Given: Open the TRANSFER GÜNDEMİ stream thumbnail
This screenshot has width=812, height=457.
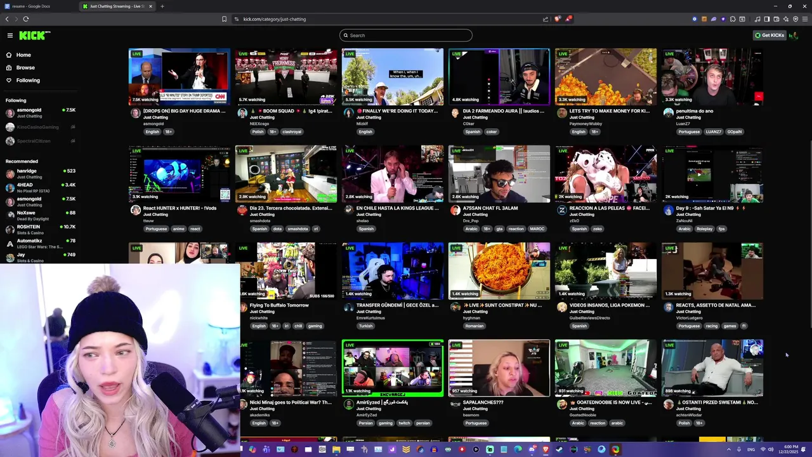Looking at the screenshot, I should click(x=393, y=271).
